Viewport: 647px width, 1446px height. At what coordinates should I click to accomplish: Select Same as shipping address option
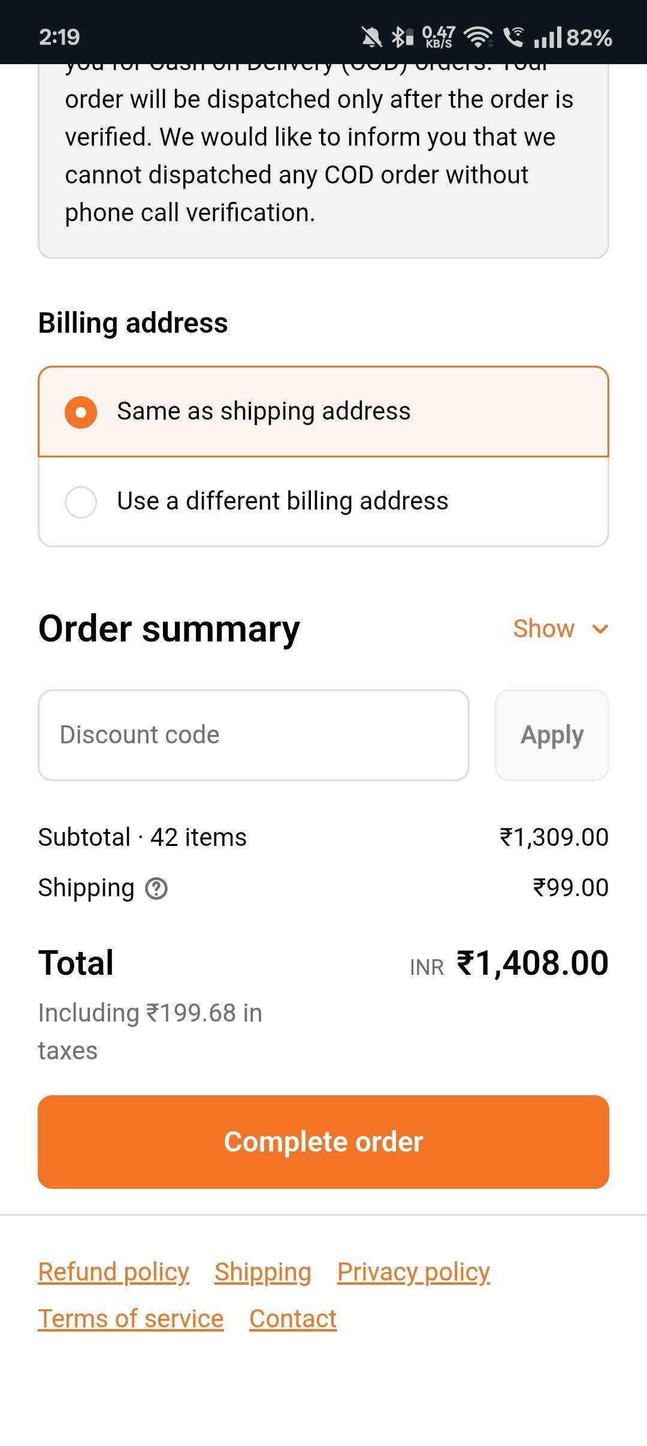(81, 412)
